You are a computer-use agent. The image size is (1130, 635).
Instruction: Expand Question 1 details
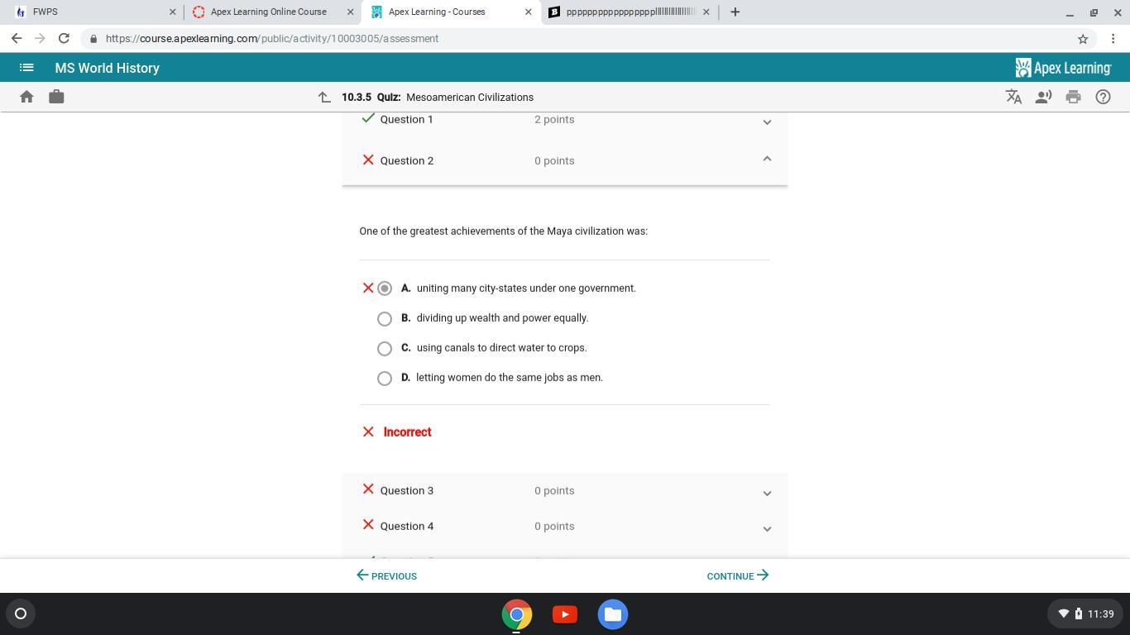click(767, 122)
